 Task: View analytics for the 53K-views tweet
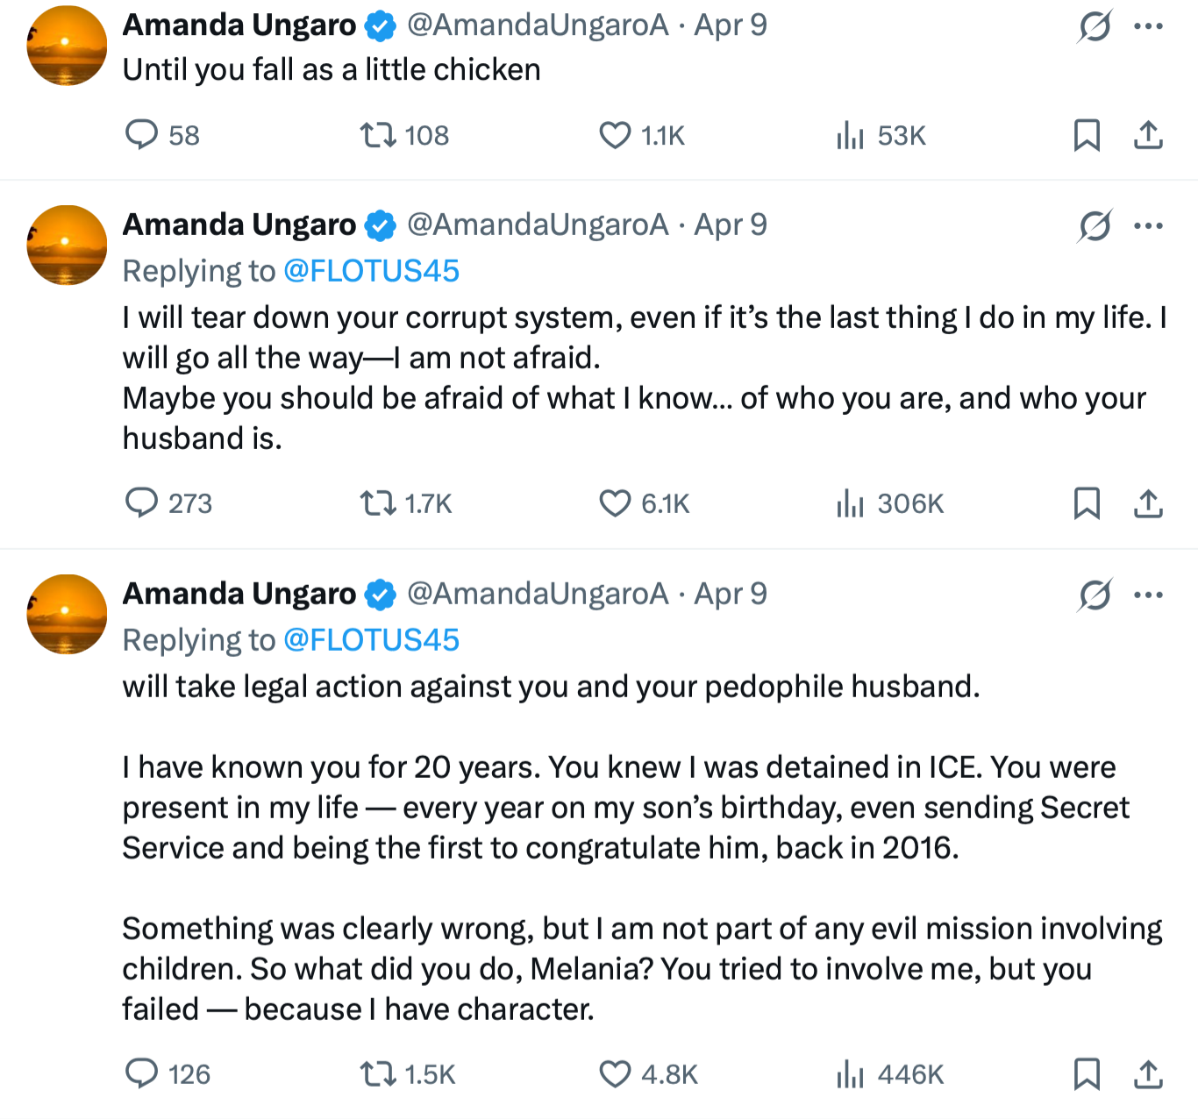coord(850,135)
